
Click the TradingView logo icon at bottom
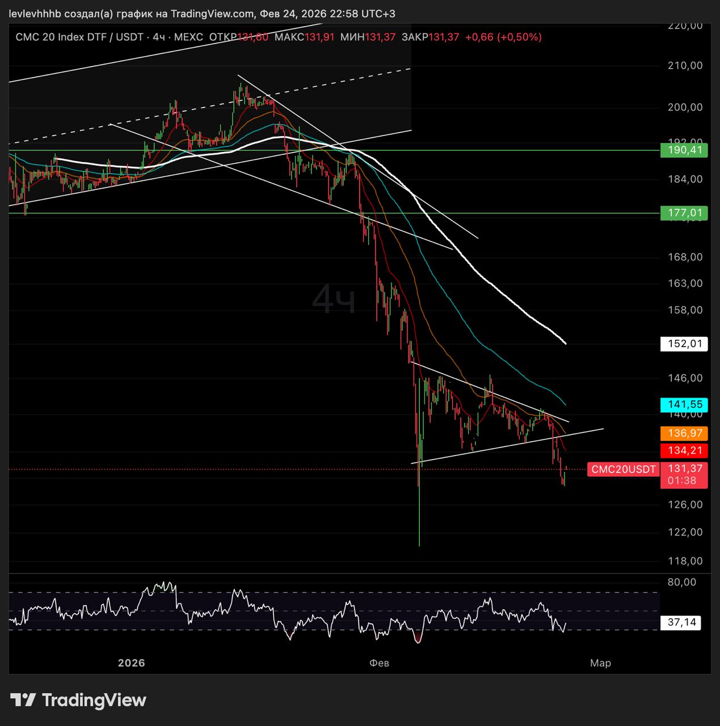point(23,700)
